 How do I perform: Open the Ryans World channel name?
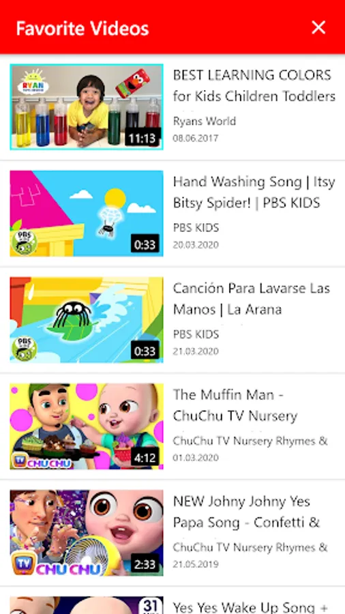205,121
